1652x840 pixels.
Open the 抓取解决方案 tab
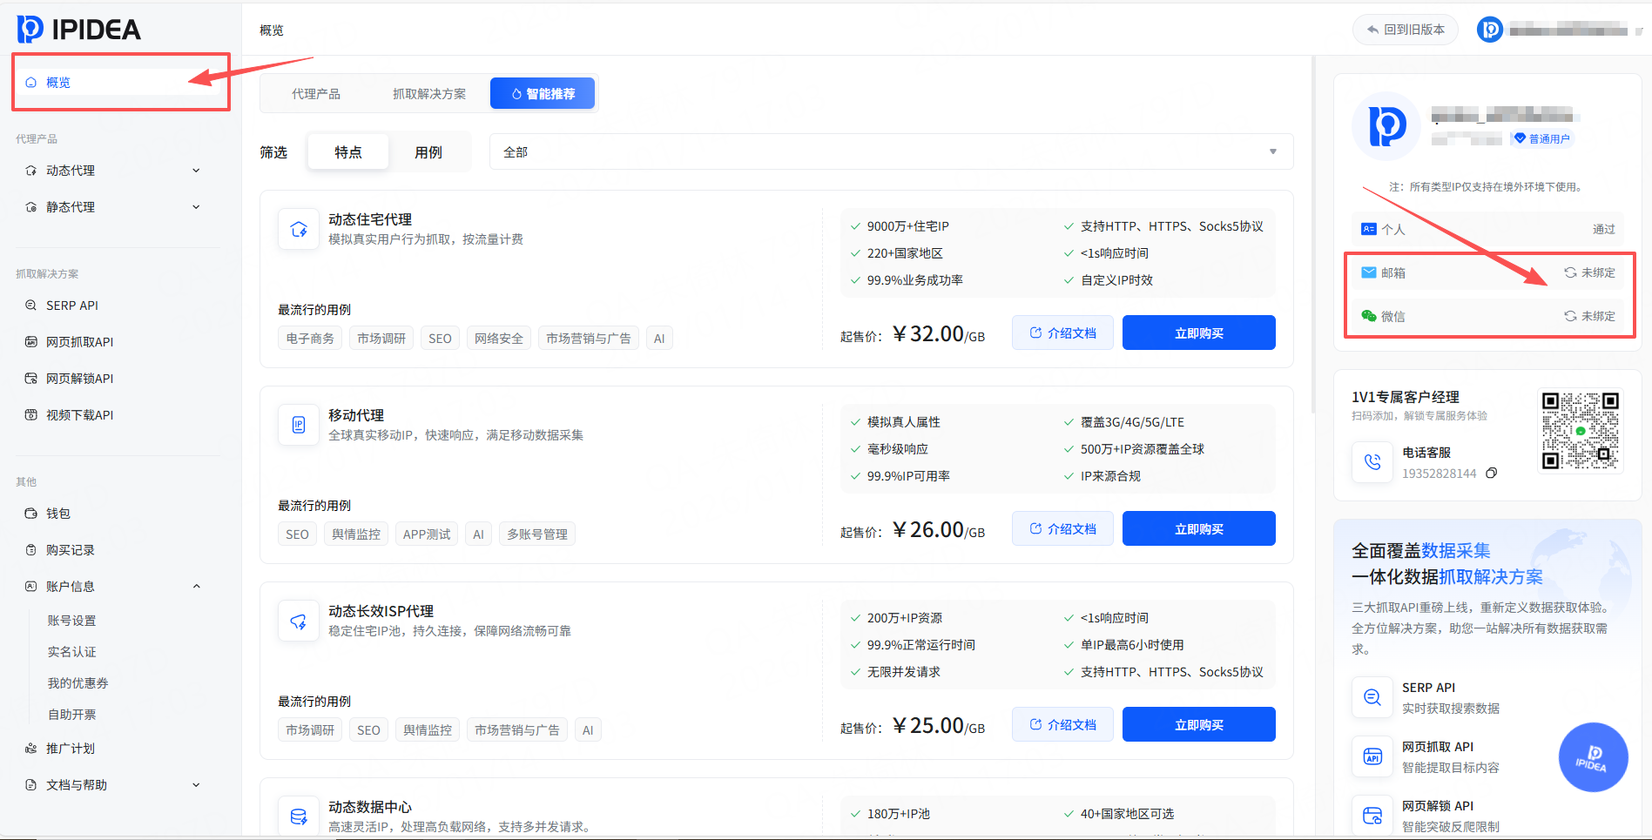point(428,94)
